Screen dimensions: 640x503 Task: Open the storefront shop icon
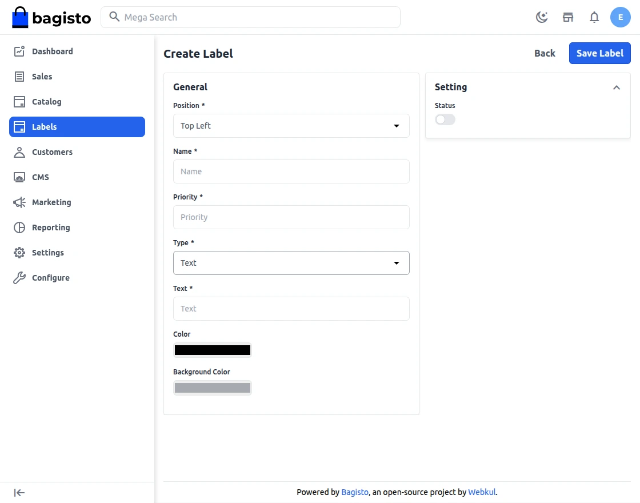pyautogui.click(x=568, y=17)
